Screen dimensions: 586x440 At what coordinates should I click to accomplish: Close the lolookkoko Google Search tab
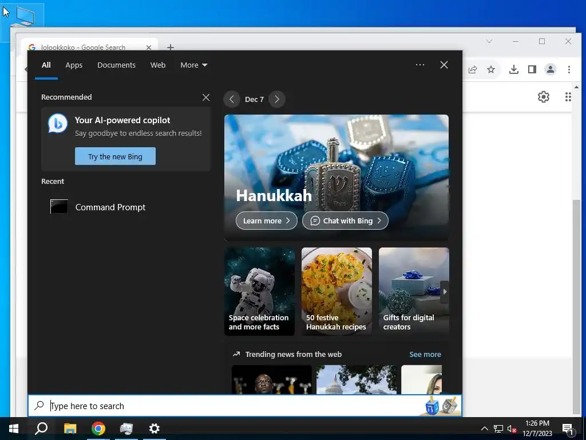[149, 47]
